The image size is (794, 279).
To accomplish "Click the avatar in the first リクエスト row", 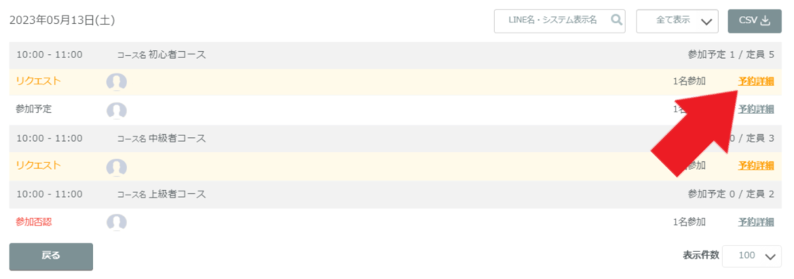I will pos(116,81).
